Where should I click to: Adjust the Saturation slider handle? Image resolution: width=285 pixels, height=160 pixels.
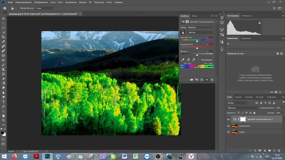click(x=197, y=48)
